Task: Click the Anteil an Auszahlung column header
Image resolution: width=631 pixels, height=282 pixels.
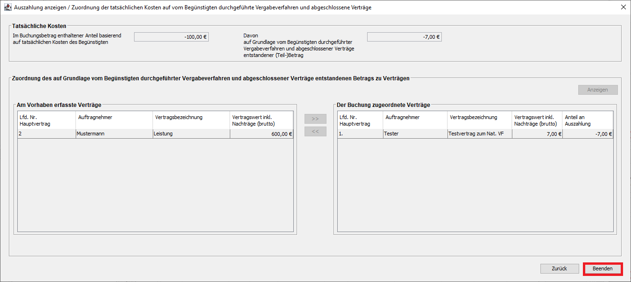Action: click(587, 120)
